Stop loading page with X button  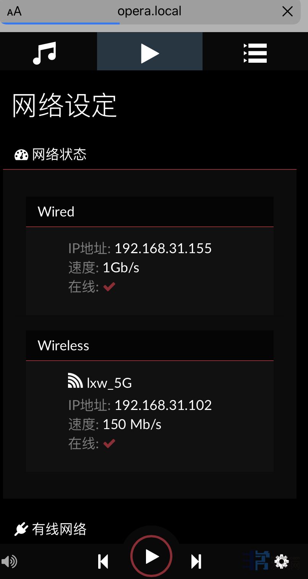[x=287, y=11]
